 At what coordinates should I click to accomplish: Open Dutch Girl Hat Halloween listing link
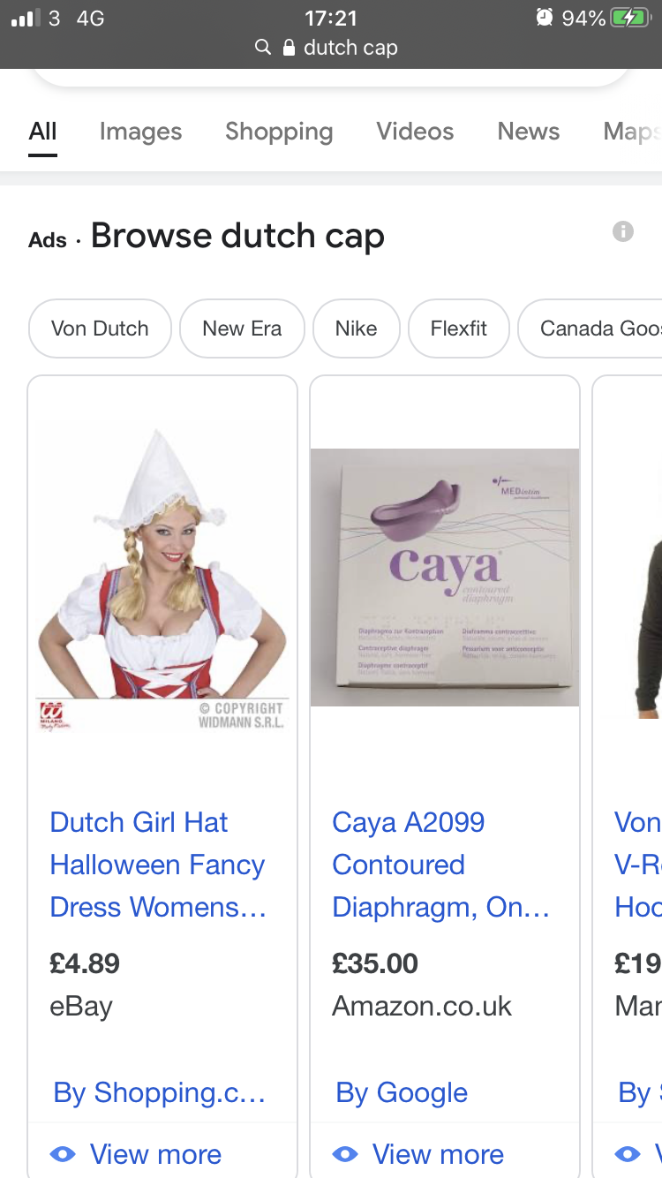coord(158,865)
